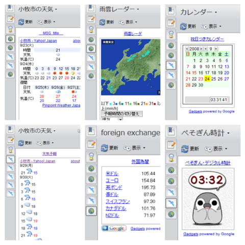Screen dimensions: 245x245
Task: Open notepad pencil icon in weather panel with MSG_title
Action: (x=10, y=18)
